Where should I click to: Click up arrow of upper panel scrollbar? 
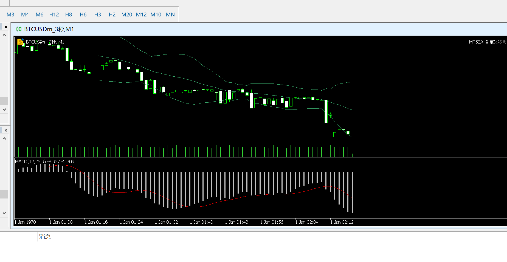tap(4, 35)
